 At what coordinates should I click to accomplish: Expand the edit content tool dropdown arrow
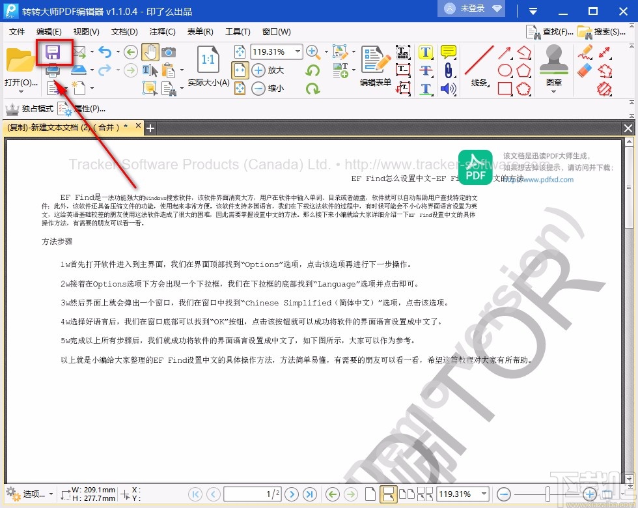coord(353,51)
